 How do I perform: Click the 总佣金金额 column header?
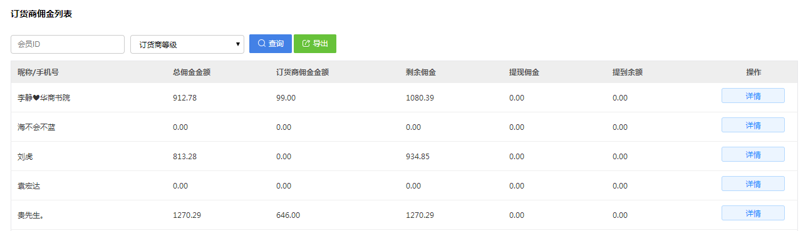pos(192,72)
